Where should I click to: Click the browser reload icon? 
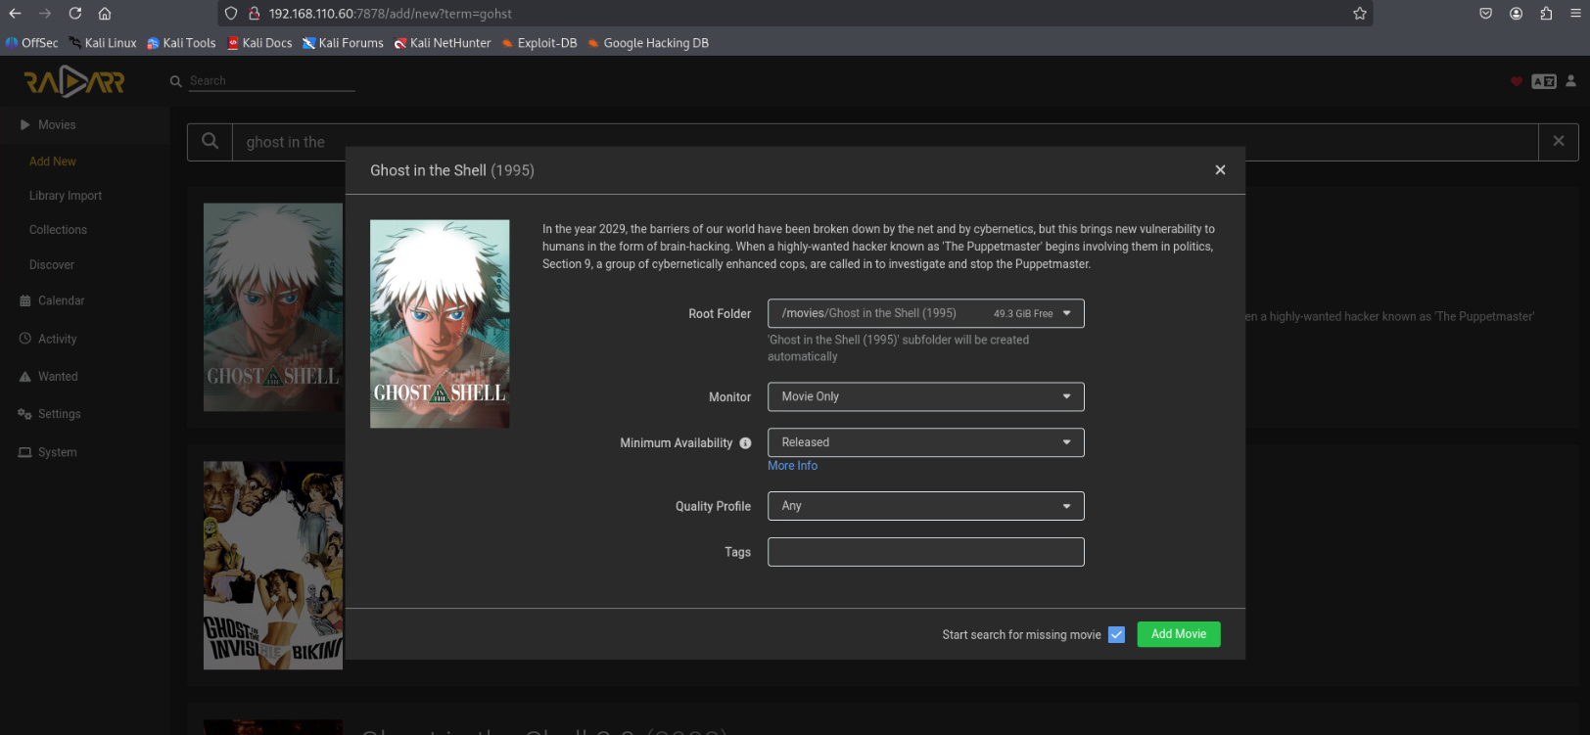point(75,14)
